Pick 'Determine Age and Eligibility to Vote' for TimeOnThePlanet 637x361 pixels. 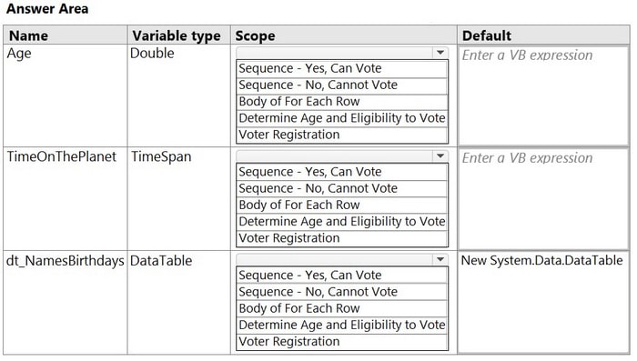coord(342,222)
